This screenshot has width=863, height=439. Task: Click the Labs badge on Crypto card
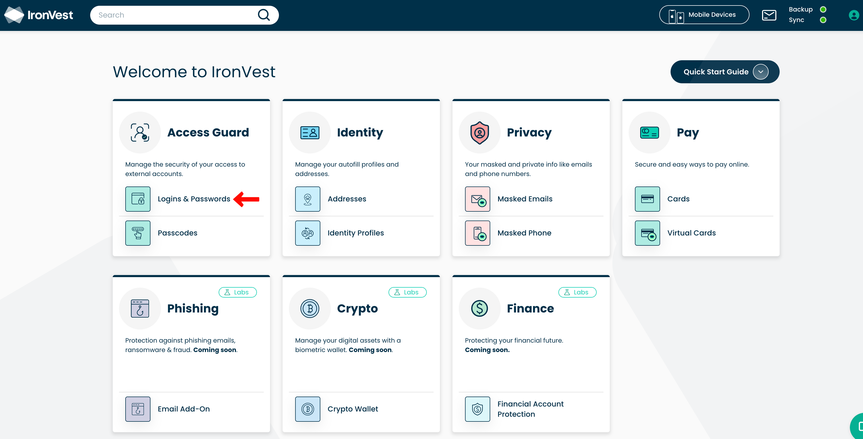pos(407,292)
